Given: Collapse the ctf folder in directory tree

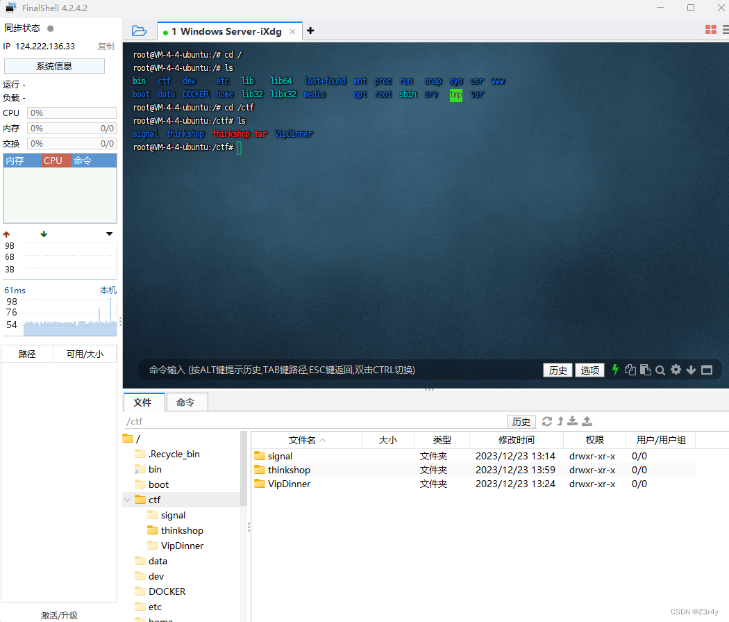Looking at the screenshot, I should click(127, 500).
